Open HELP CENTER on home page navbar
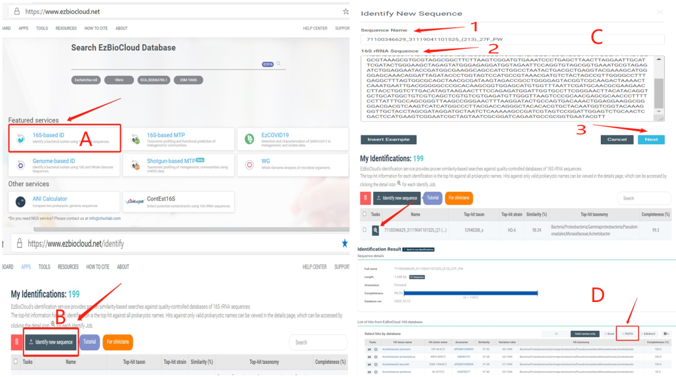 pos(315,28)
